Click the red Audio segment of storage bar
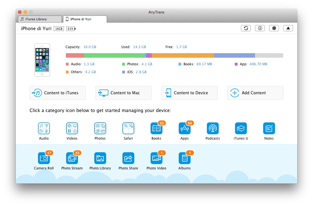313x206 pixels. (x=75, y=55)
